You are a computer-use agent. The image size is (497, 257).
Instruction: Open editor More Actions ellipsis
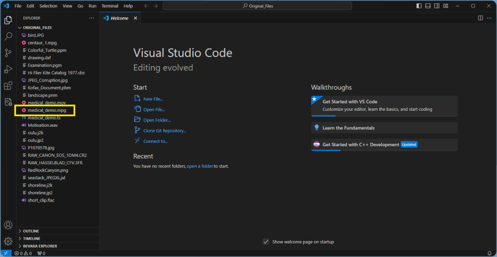coord(490,18)
